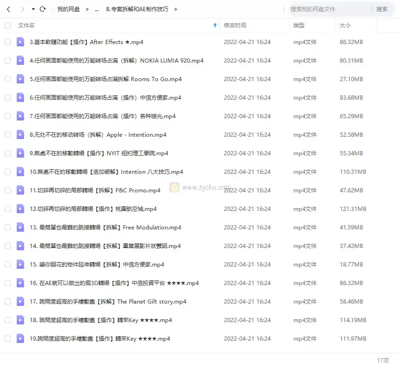Toggle the select-all checkbox in header

click(x=7, y=25)
